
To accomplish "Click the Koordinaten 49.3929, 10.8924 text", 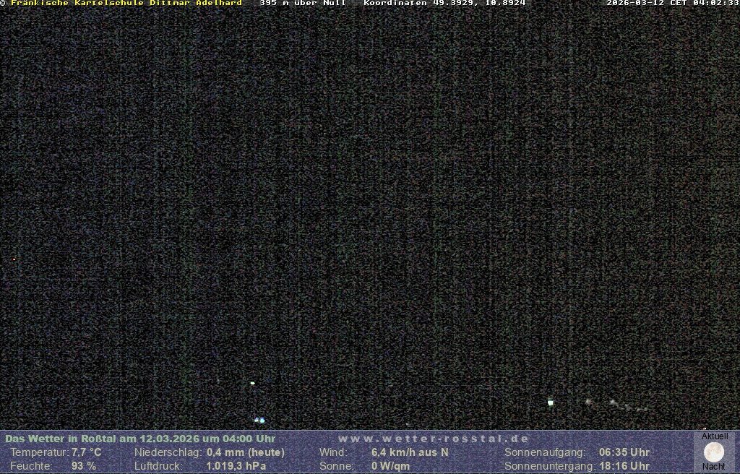I will coord(444,3).
